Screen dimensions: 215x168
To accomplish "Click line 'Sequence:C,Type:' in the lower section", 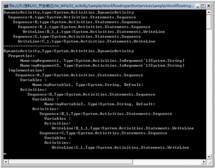I will [x=103, y=133].
